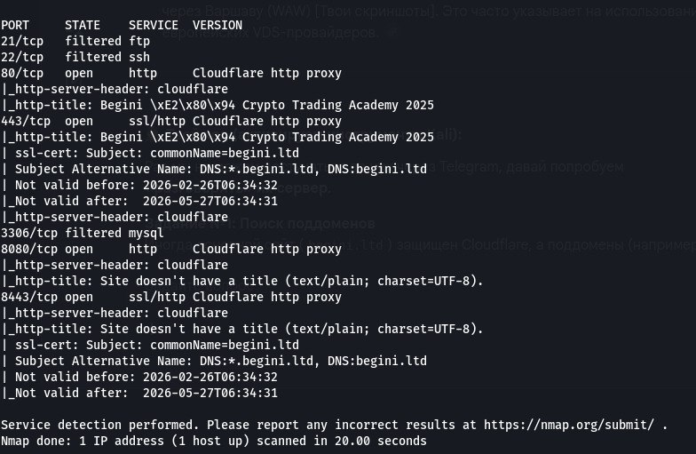Click the 443/tcp open ssl/http line
Viewport: 696px width, 454px height.
tap(171, 121)
